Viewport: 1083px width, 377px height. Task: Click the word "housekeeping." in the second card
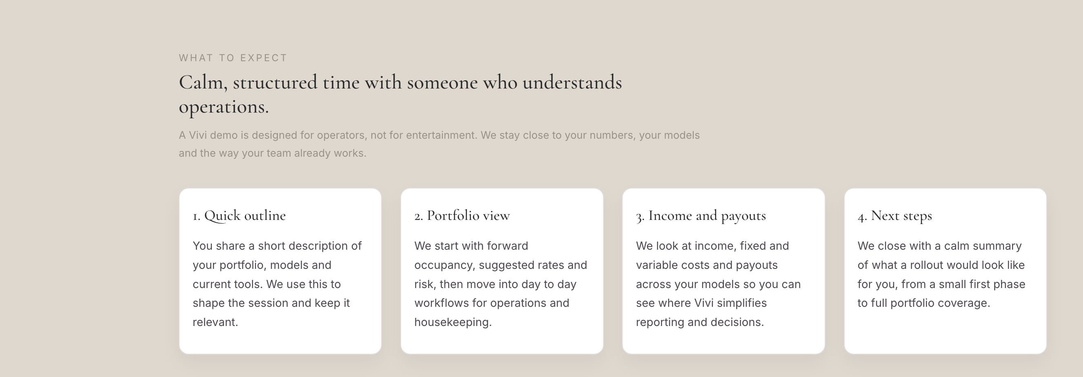(453, 322)
